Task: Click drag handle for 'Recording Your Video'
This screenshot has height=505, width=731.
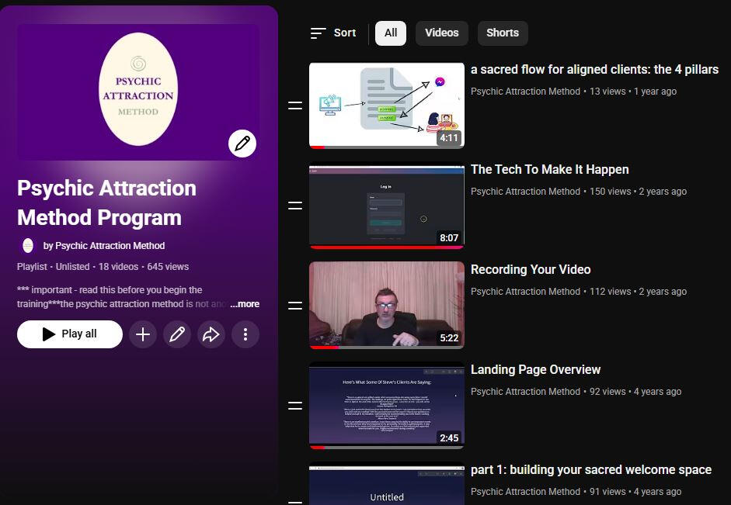Action: (x=295, y=306)
